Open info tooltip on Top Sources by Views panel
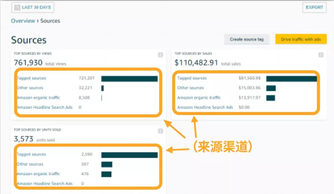334x194 pixels. (x=161, y=55)
